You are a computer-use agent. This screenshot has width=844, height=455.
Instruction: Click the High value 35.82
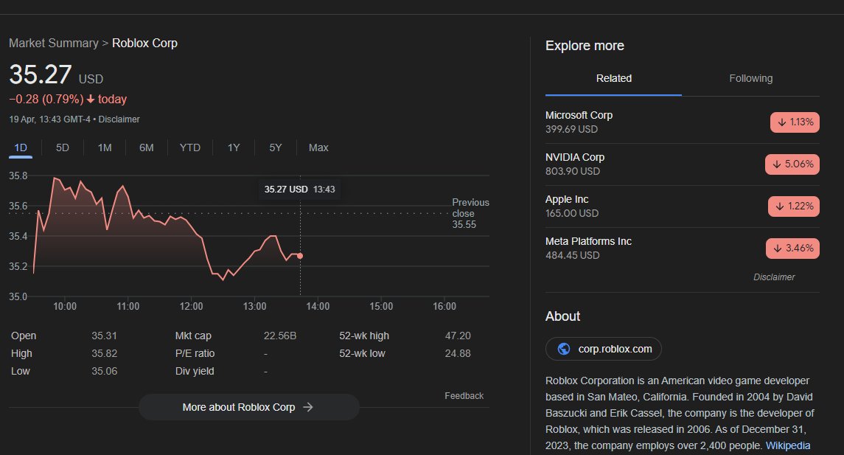click(105, 354)
